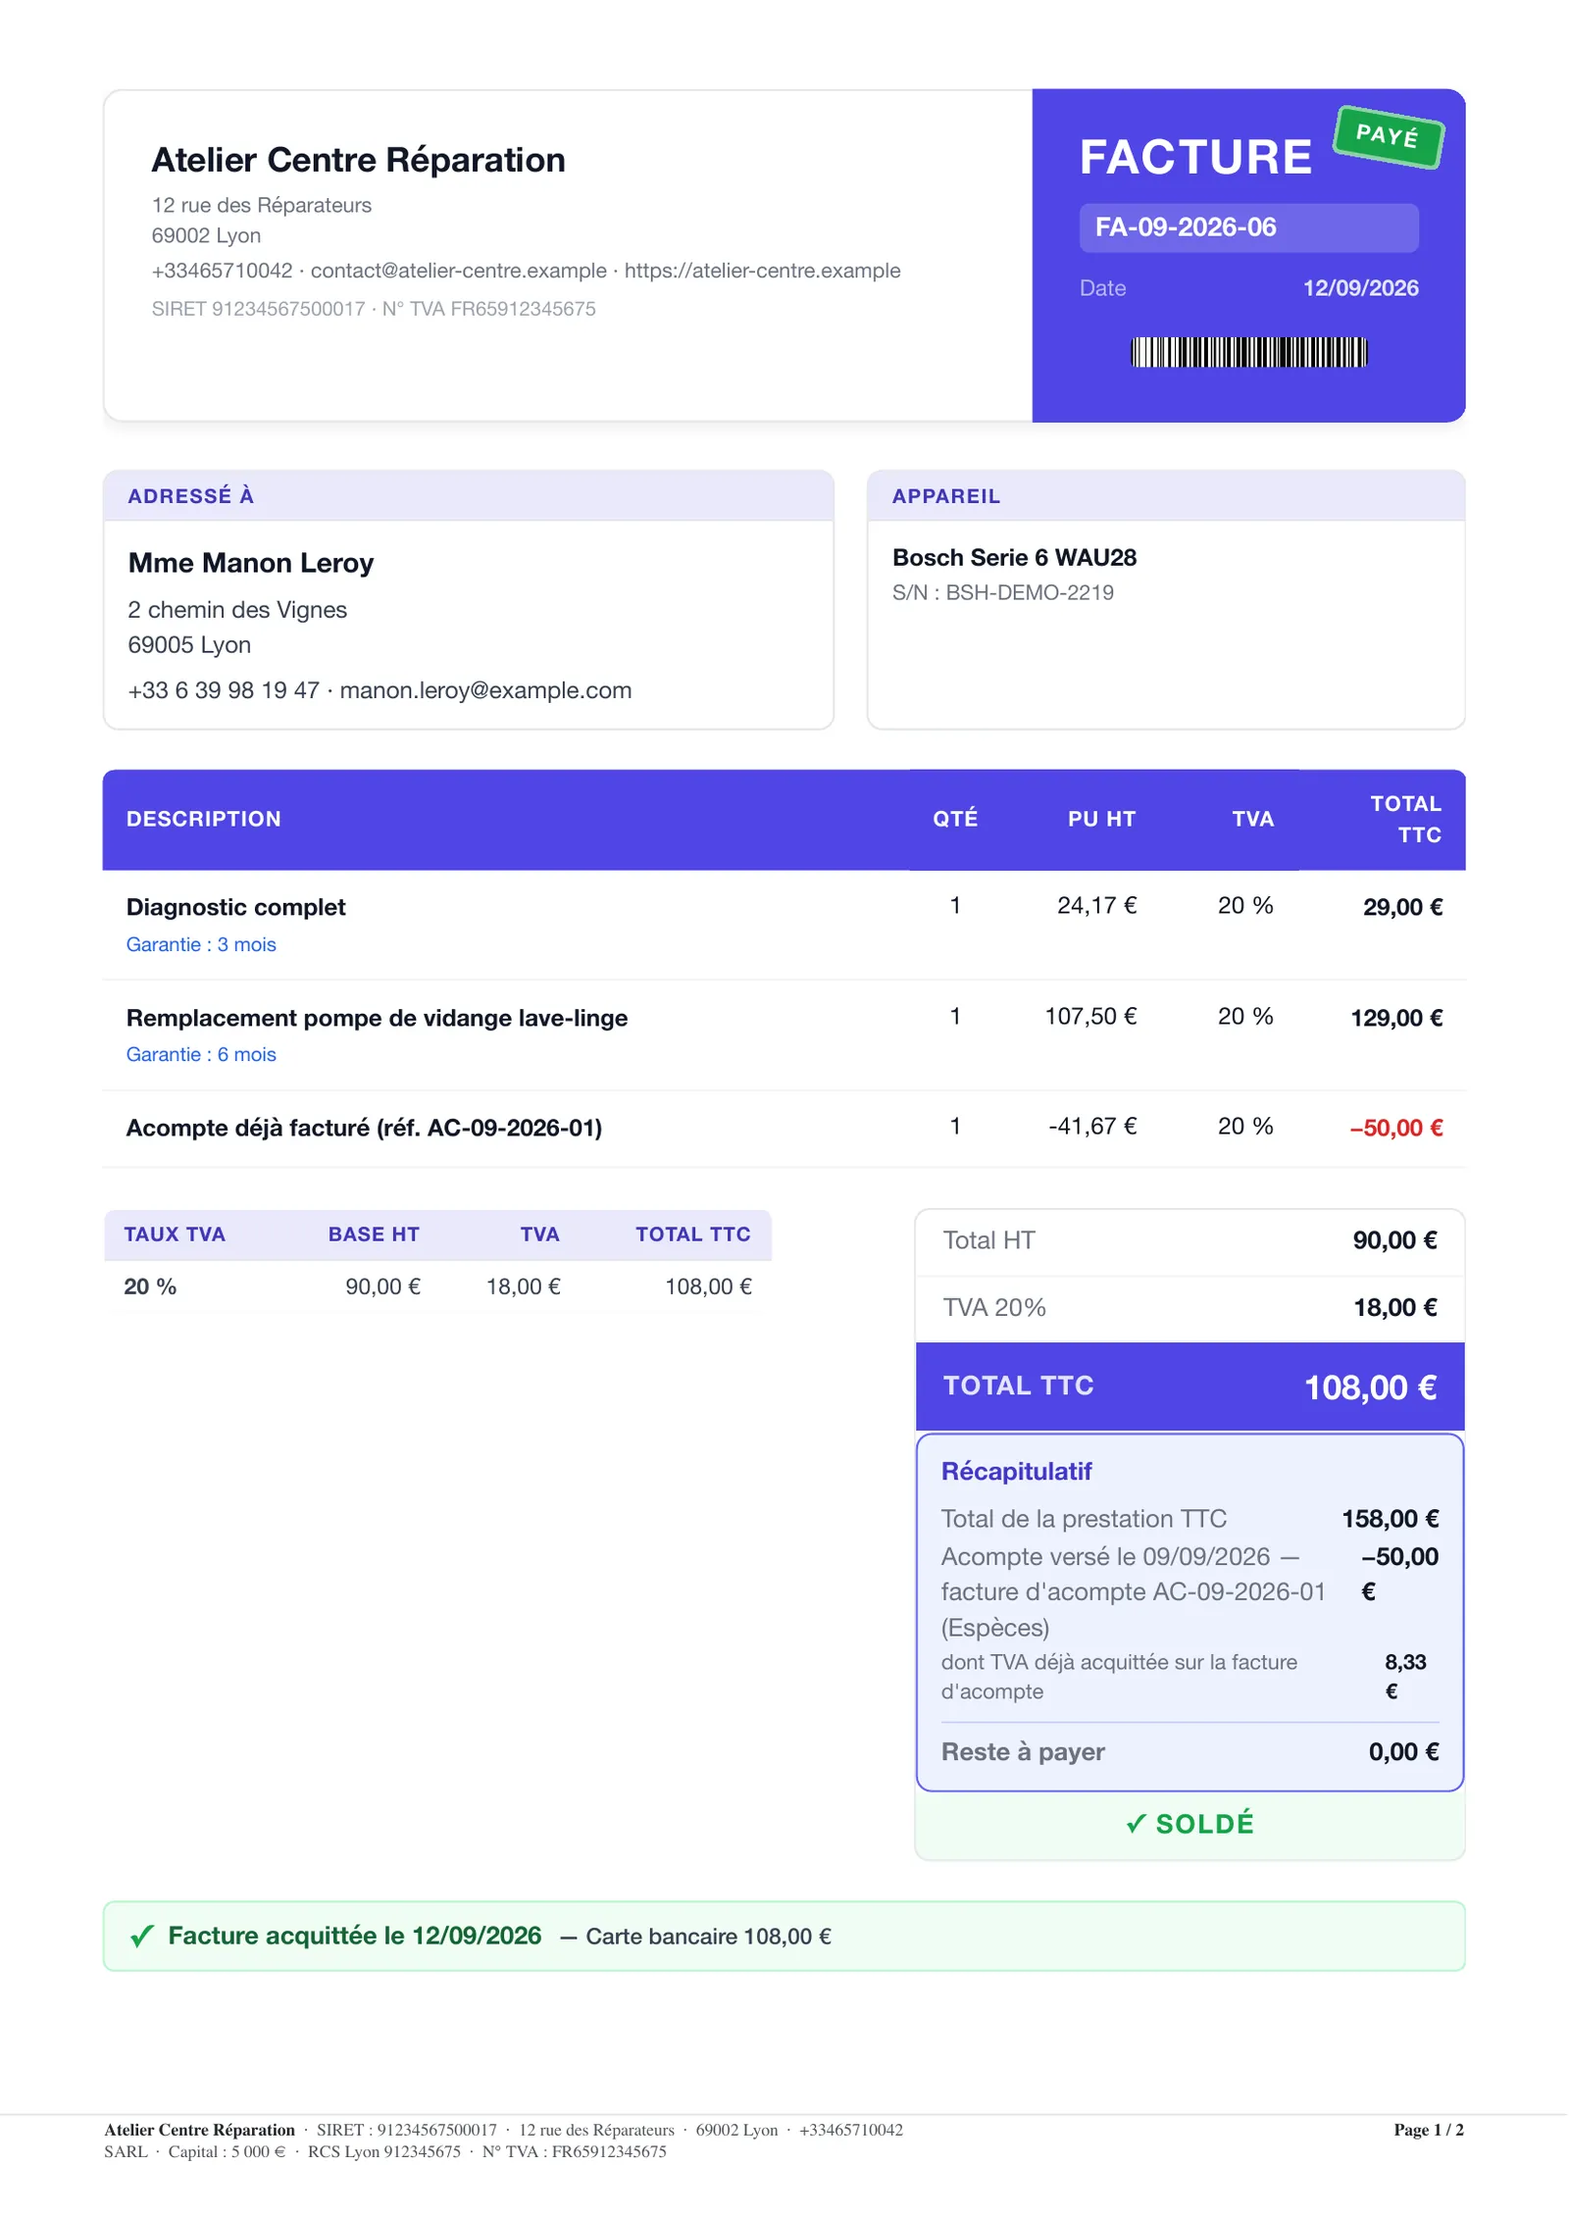Click the Page 1 / 2 indicator
Screen dimensions: 1569x2216
click(1428, 2129)
